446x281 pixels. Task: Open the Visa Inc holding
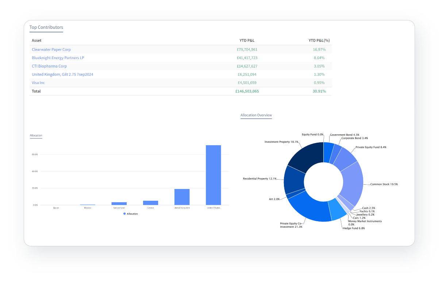tap(38, 82)
